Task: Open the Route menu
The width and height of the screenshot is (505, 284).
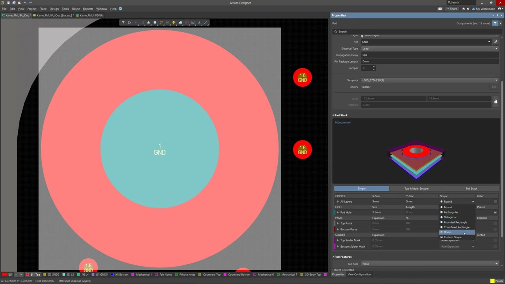Action: pyautogui.click(x=76, y=9)
